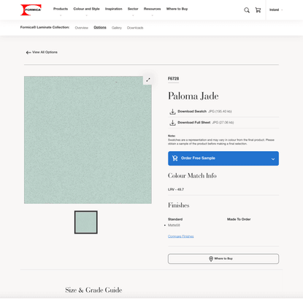Image resolution: width=303 pixels, height=303 pixels.
Task: Click Formica Laminate Collection label
Action: 45,27
